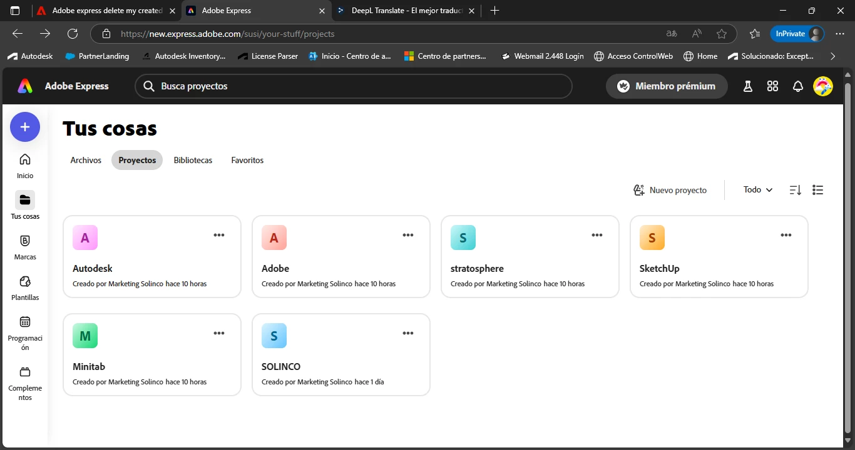
Task: Click the browser address bar URL
Action: point(228,34)
